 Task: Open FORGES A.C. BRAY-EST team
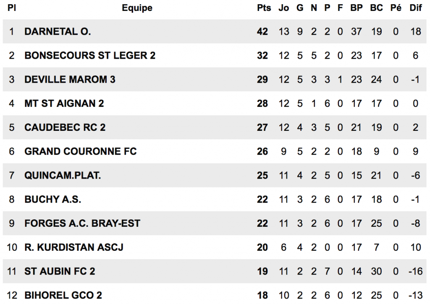82,223
